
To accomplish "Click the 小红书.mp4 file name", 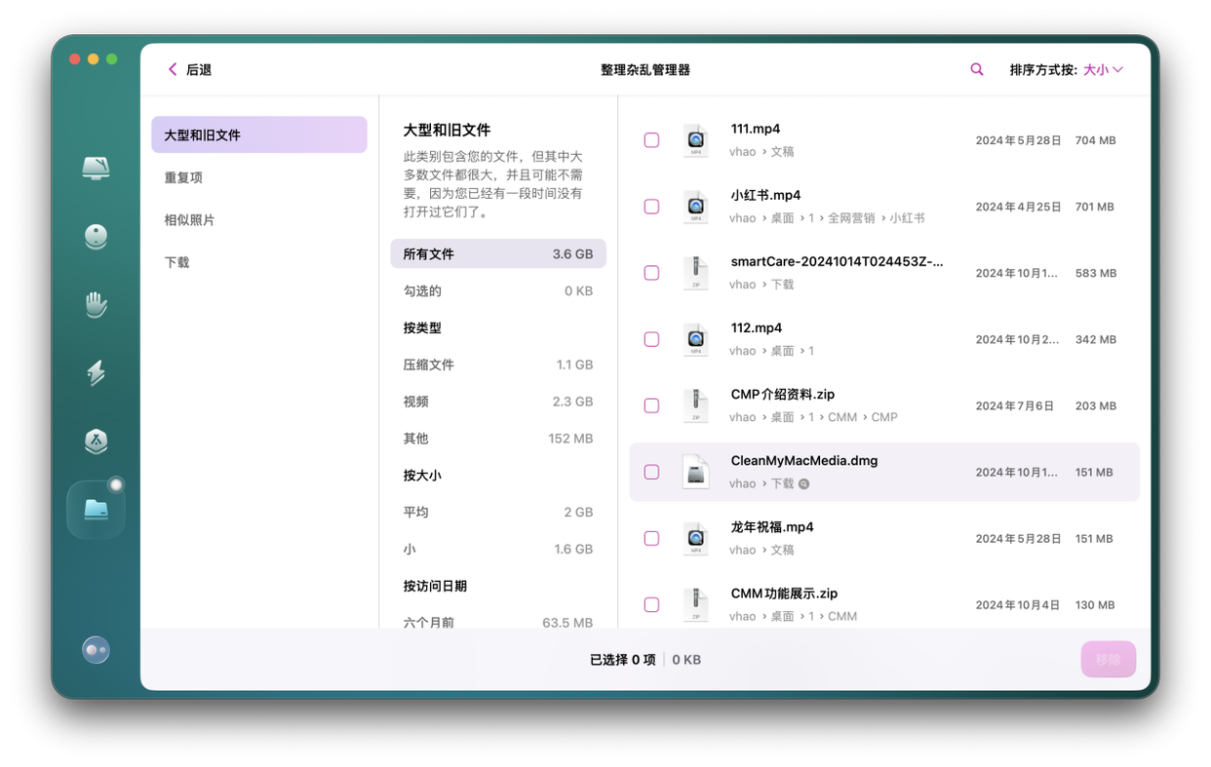I will click(x=765, y=195).
